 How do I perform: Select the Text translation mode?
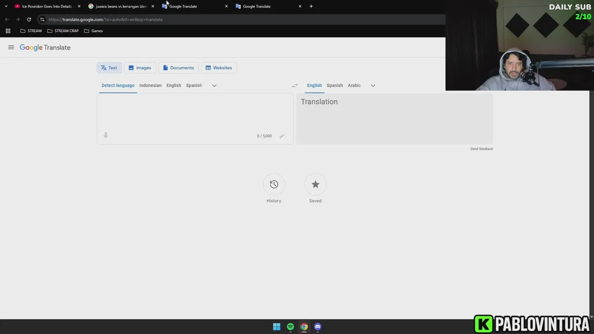109,68
